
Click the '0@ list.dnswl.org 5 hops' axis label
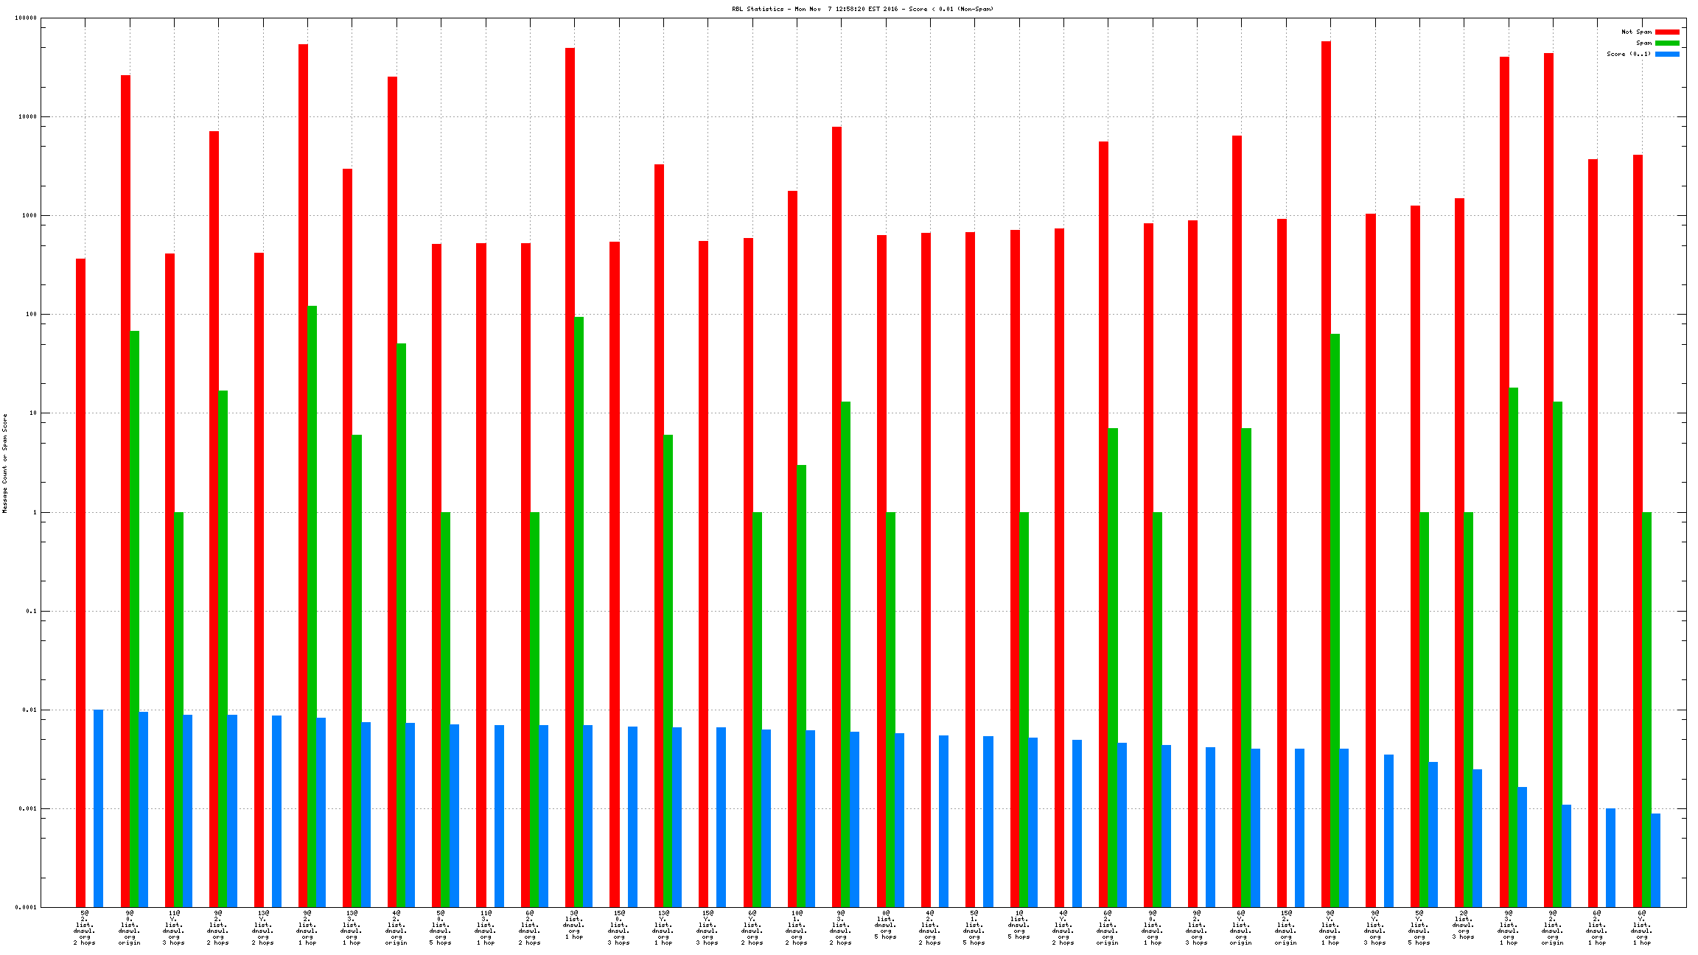click(x=886, y=926)
